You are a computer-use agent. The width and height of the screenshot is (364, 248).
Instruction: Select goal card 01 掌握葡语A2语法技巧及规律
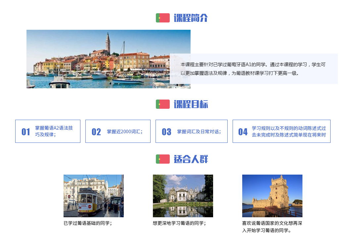pos(48,131)
